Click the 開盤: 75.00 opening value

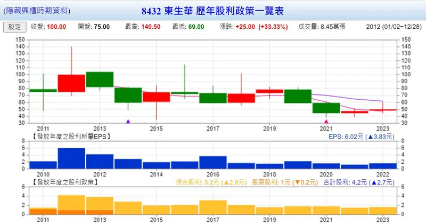coord(94,27)
